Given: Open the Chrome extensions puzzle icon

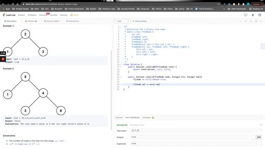Looking at the screenshot, I should pos(243,4).
